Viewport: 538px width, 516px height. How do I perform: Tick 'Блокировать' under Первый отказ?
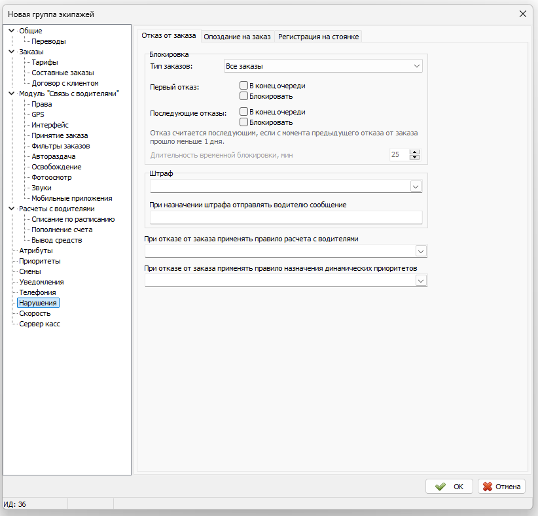(243, 96)
